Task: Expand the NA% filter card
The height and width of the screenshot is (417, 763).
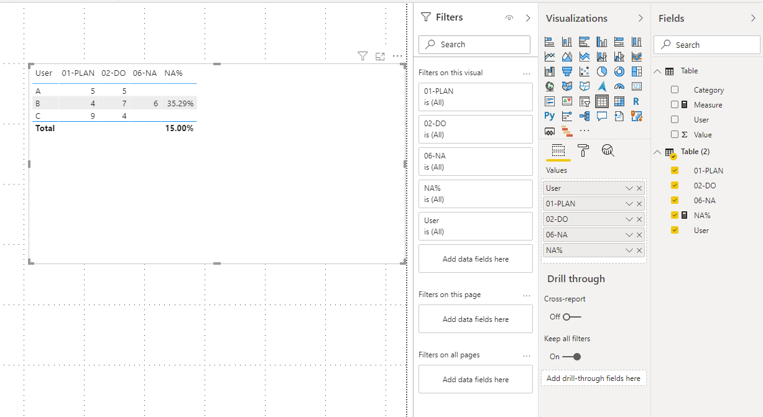Action: point(476,194)
